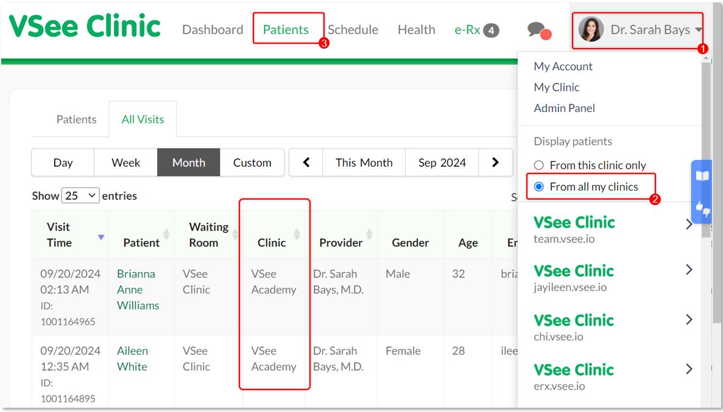Click Dr. Sarah Bays, M.D. in Brianna's row
723x412 pixels.
coord(339,282)
